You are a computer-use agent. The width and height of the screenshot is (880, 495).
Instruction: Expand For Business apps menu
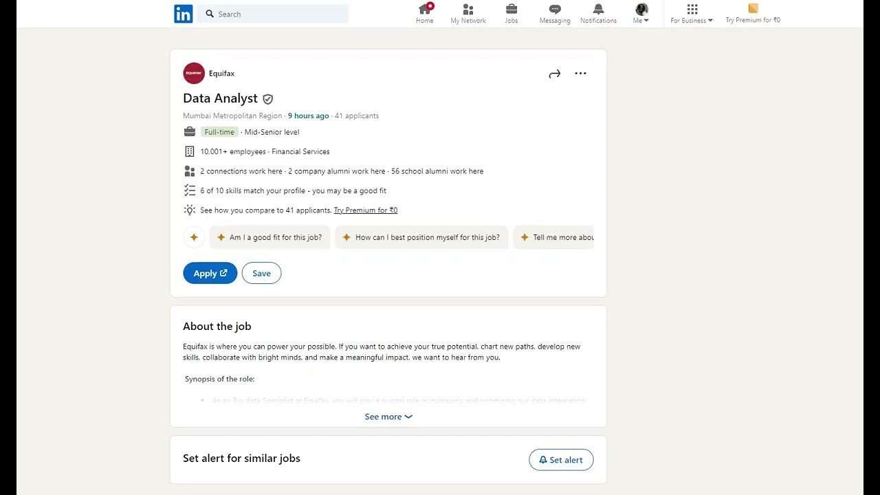[692, 14]
